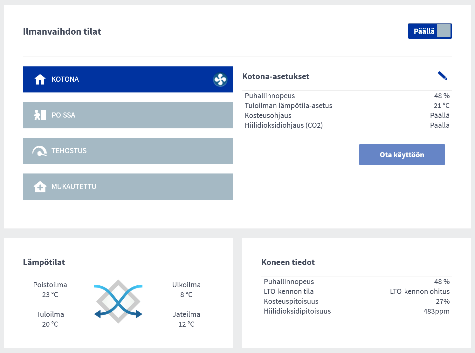
Task: Toggle the Päällä ventilation power switch
Action: [x=430, y=31]
